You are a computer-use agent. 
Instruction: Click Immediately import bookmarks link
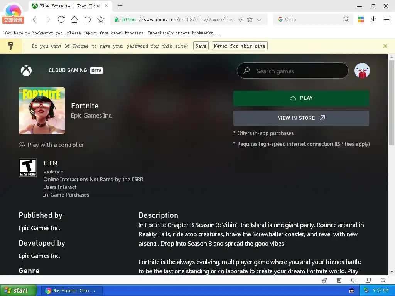184,33
